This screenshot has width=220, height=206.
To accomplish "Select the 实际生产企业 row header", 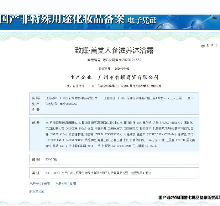I will point(36,104).
